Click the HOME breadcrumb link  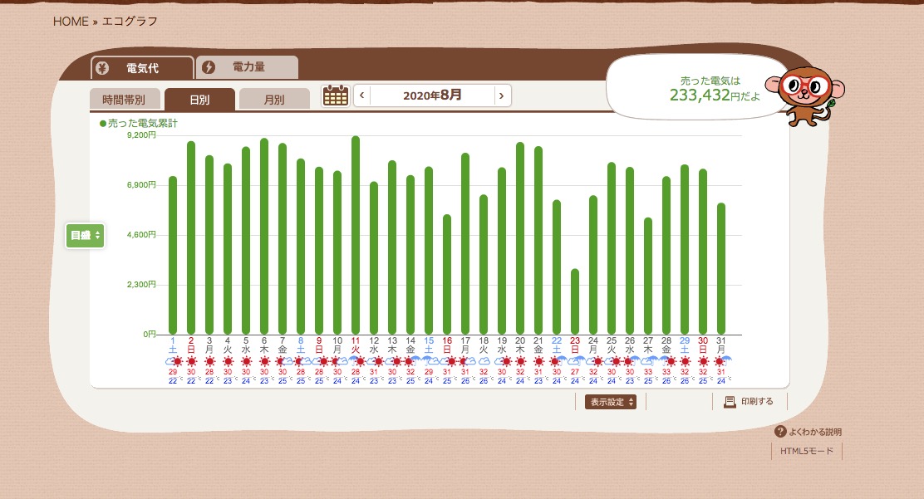click(x=71, y=22)
